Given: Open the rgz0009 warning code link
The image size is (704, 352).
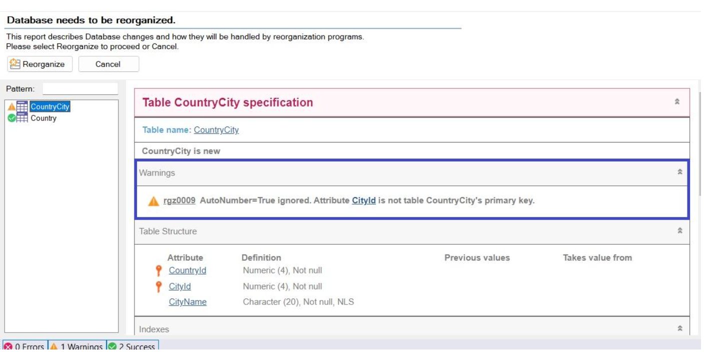Looking at the screenshot, I should 179,201.
